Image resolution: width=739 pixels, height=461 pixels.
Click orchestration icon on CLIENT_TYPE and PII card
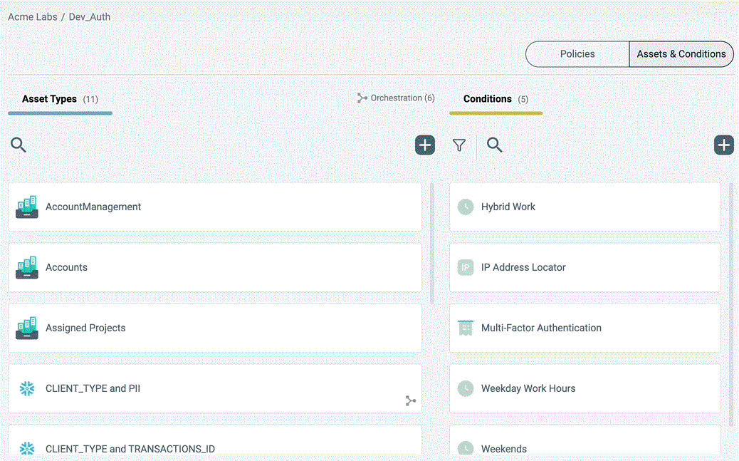(411, 400)
